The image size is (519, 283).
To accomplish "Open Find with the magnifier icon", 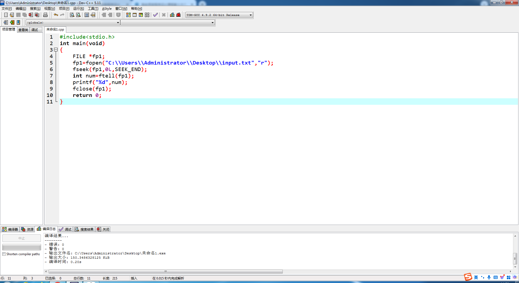I will click(x=72, y=15).
